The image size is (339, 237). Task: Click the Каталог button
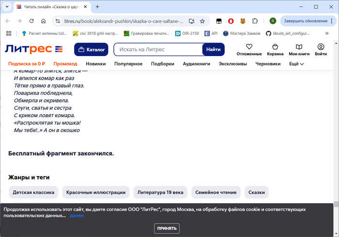[91, 49]
